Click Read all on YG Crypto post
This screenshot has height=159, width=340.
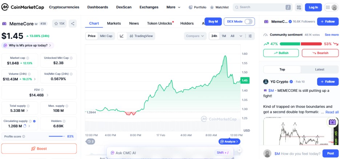point(332,112)
